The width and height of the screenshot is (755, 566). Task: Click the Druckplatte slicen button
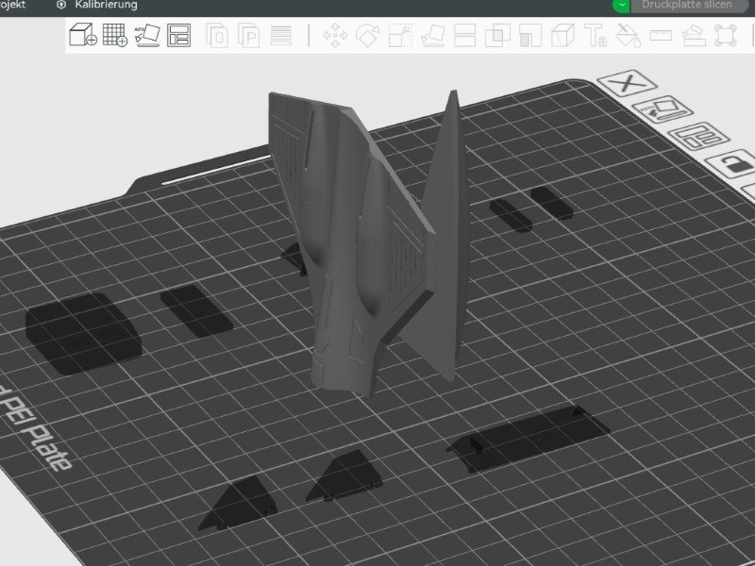coord(687,6)
